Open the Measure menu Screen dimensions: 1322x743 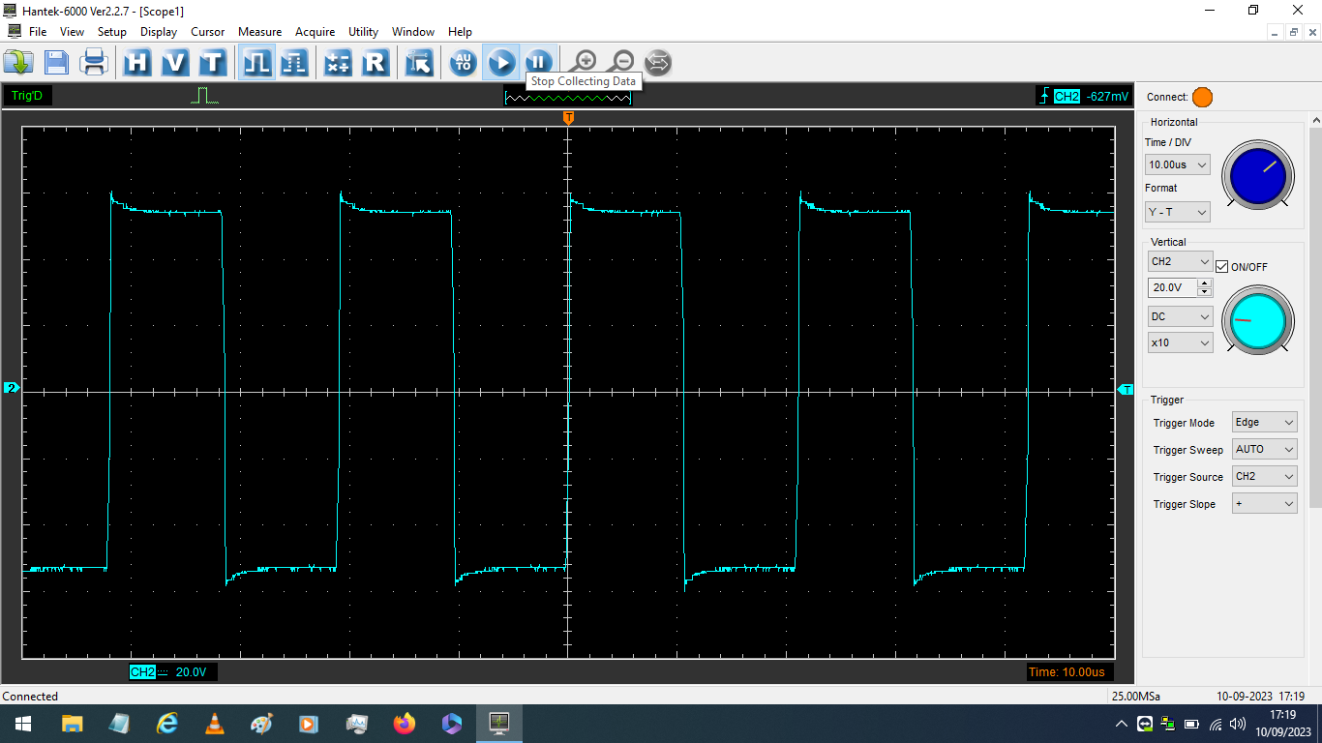pyautogui.click(x=260, y=32)
